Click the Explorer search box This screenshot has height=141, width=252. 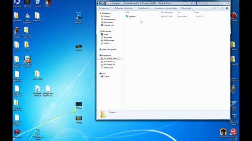[x=213, y=3]
